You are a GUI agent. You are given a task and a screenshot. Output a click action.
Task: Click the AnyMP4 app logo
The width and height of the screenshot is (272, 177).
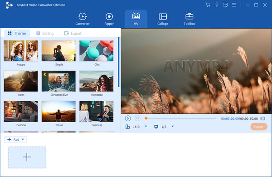[x=9, y=5]
